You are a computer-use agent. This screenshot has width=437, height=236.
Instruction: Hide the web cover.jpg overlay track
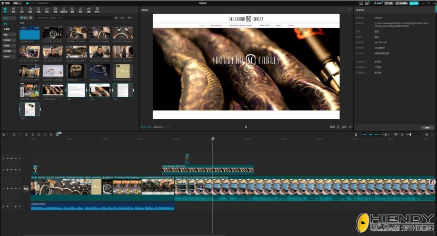(x=12, y=170)
